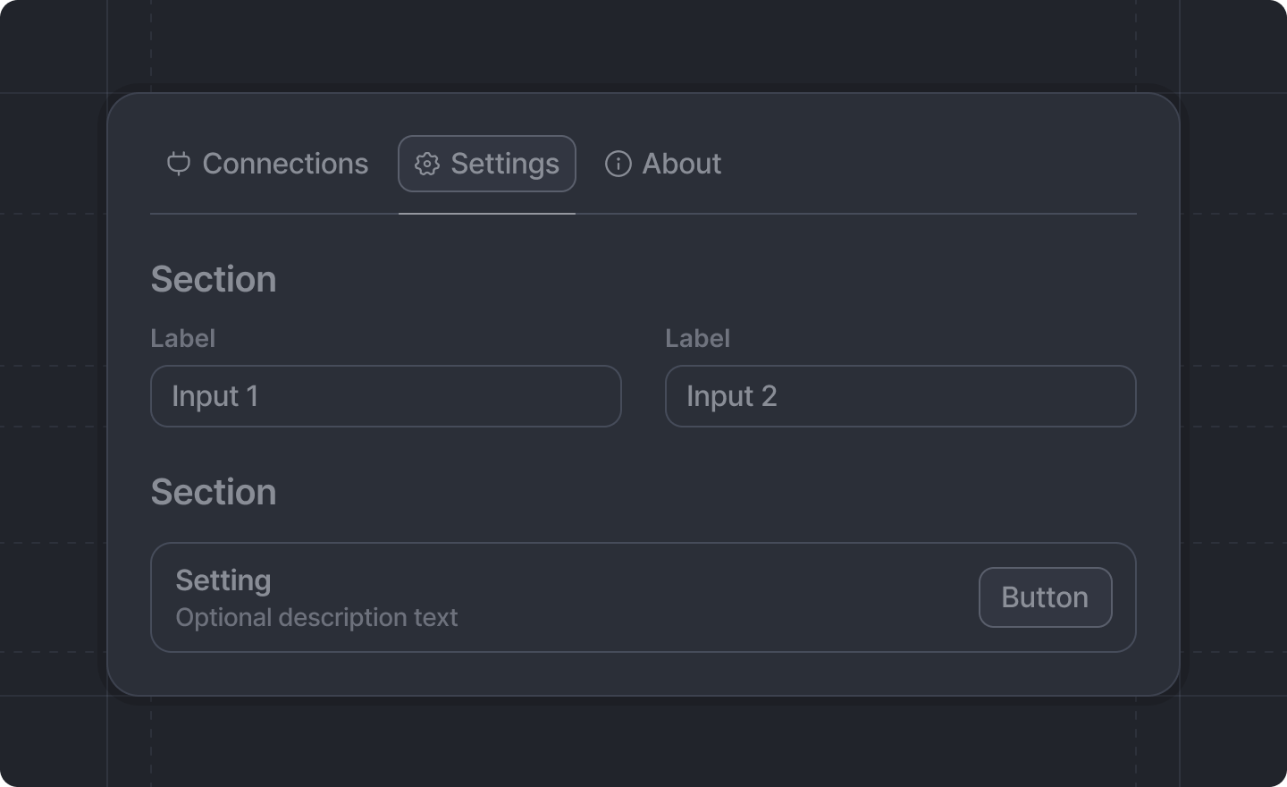The image size is (1287, 787).
Task: Click the gear icon in Settings tab
Action: click(x=427, y=164)
